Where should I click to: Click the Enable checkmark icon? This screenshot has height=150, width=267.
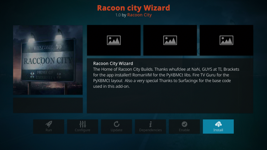184,124
